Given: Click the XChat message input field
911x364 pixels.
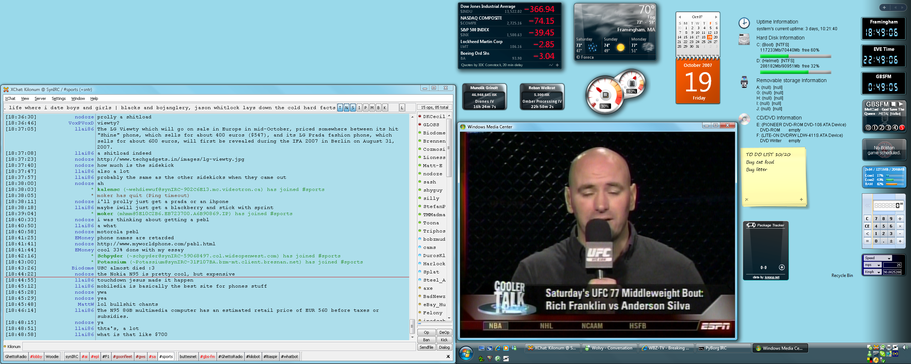Looking at the screenshot, I should (x=219, y=347).
